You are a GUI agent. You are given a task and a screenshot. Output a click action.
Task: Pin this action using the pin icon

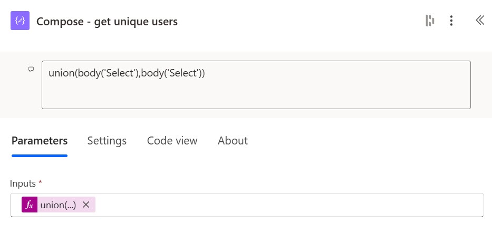click(x=430, y=21)
